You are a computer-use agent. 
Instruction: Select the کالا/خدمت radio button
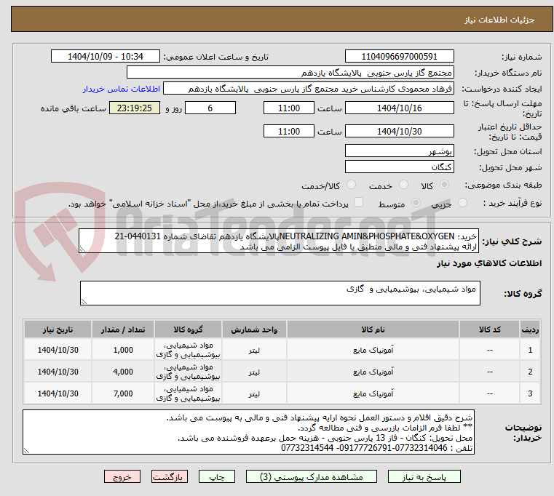point(351,185)
